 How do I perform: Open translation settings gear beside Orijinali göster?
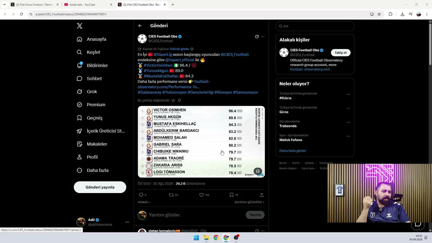192,49
